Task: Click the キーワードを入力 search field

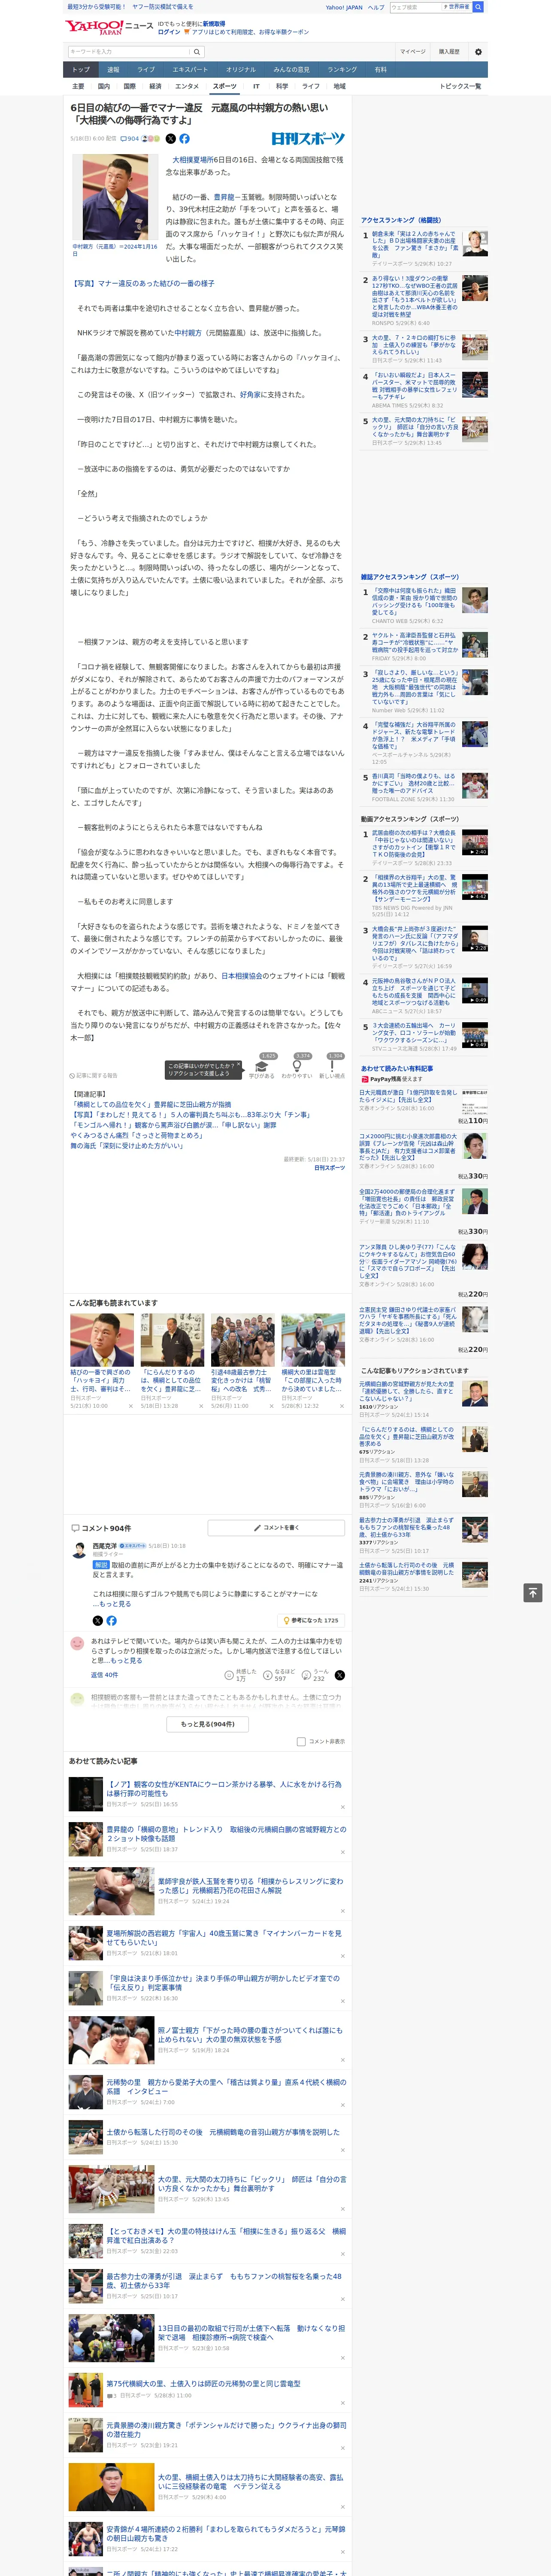Action: point(129,52)
